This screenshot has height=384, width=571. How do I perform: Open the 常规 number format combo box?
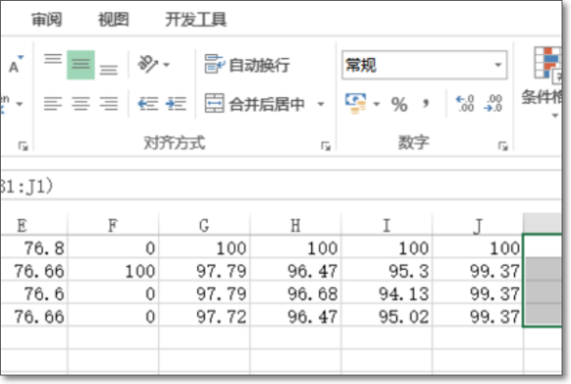(x=424, y=65)
